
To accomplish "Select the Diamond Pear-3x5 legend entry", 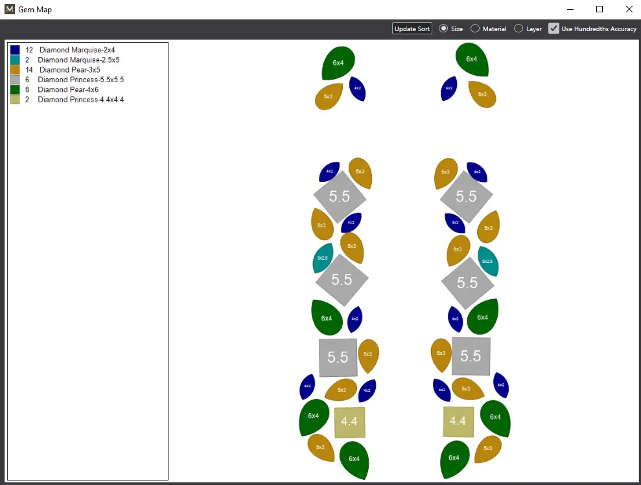I will click(69, 70).
